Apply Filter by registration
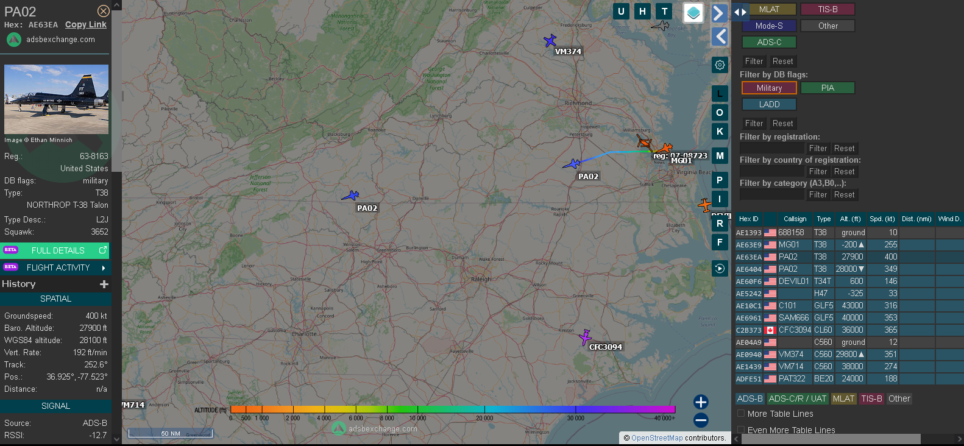 [x=818, y=148]
